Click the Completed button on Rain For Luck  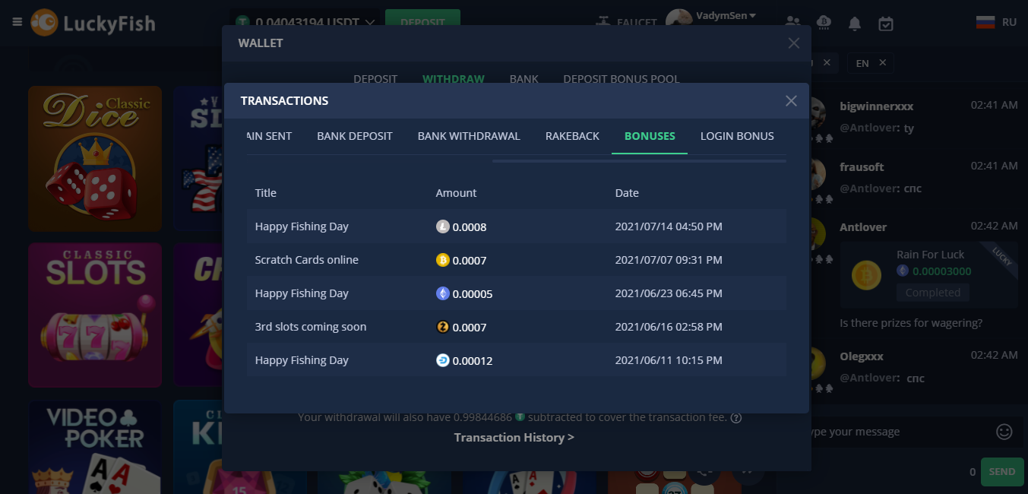coord(933,293)
